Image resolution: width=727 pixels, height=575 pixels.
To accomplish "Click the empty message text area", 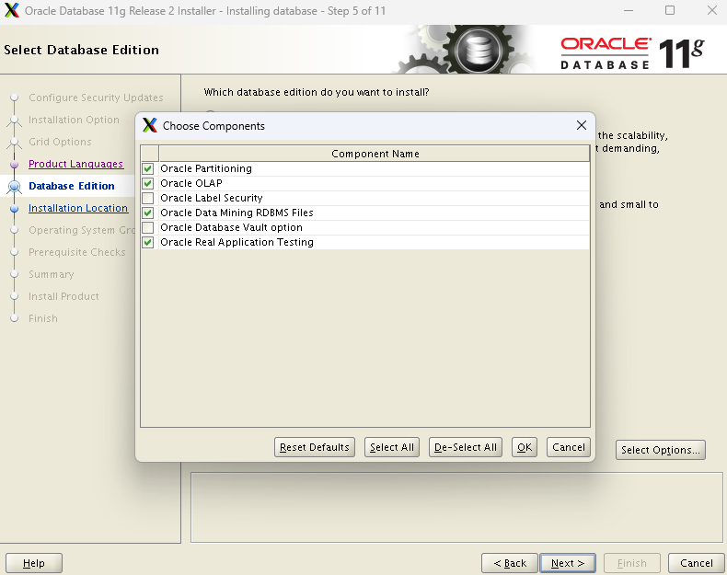I will (456, 507).
